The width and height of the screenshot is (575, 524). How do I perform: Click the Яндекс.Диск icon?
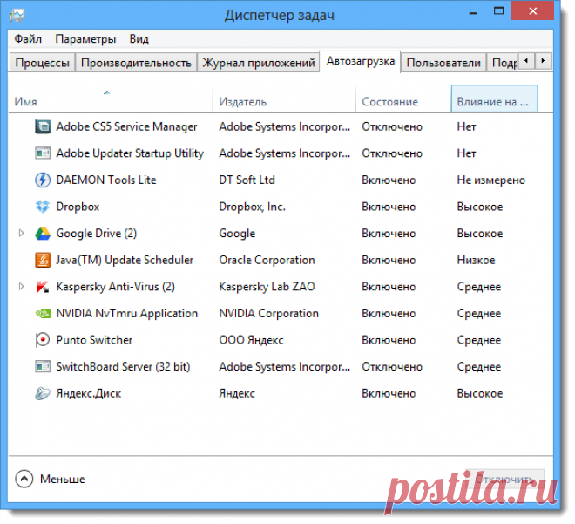click(43, 393)
